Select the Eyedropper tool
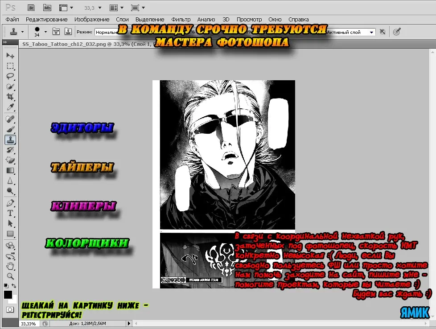This screenshot has height=329, width=436. [x=10, y=107]
